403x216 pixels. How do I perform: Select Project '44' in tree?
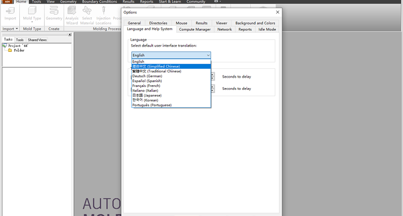(x=18, y=46)
